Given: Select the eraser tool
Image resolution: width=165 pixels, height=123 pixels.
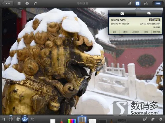Looking at the screenshot, I should pos(153,119).
